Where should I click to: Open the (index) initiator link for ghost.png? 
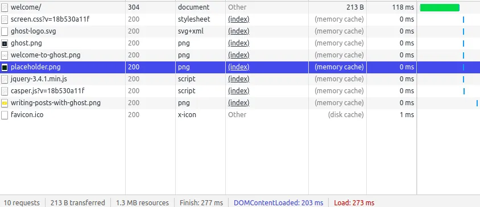click(239, 43)
